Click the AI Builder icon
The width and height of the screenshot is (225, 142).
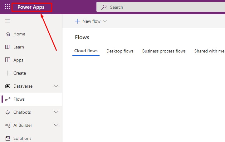[8, 125]
